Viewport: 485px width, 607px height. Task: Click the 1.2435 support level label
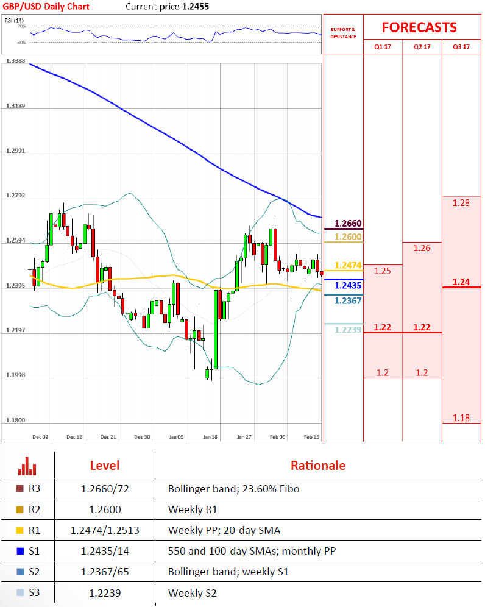[x=348, y=286]
